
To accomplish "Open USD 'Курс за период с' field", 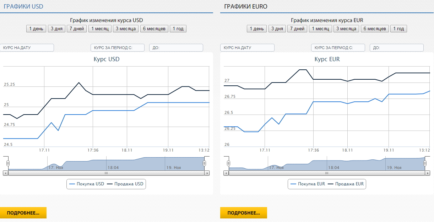I will tap(117, 48).
